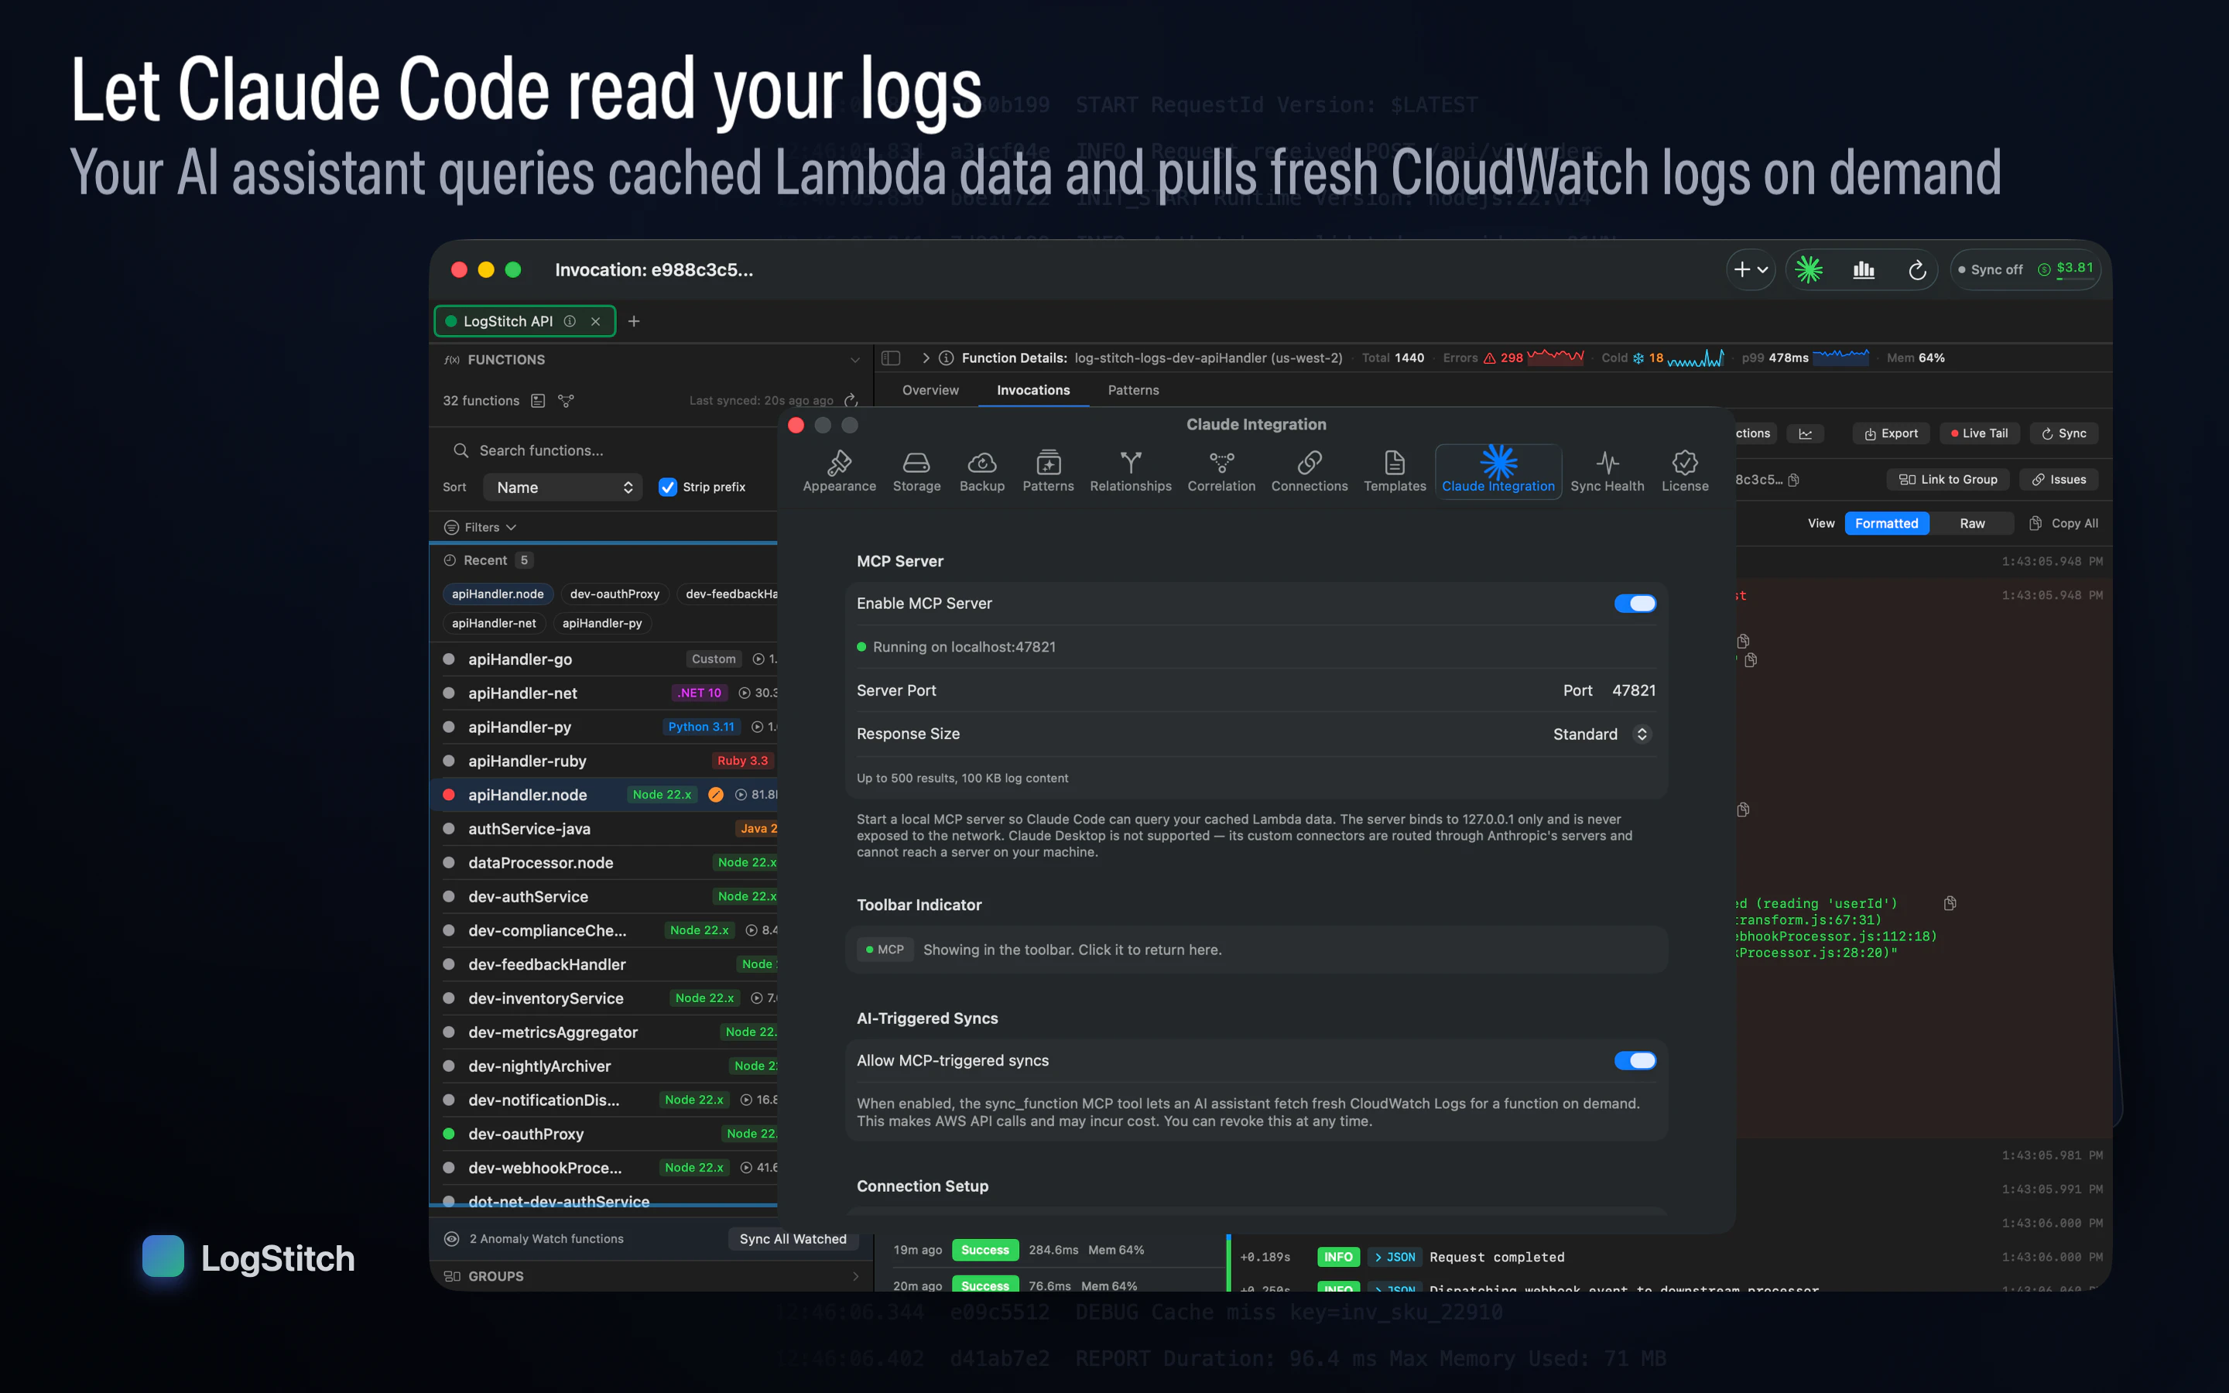Open the Patterns settings pane
This screenshot has height=1393, width=2229.
pyautogui.click(x=1048, y=472)
